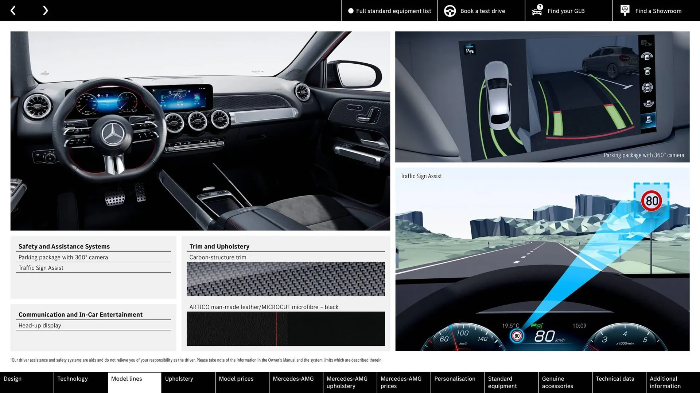The width and height of the screenshot is (700, 393).
Task: Click the bullet icon beside Full standard equipment list
Action: coord(350,11)
